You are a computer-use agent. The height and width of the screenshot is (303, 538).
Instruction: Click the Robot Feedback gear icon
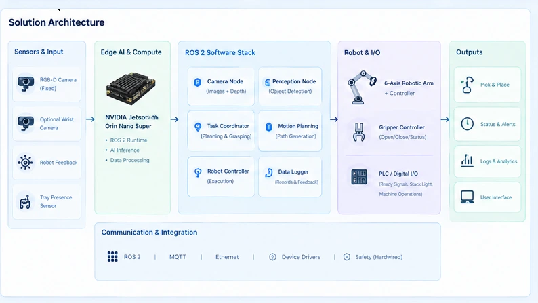click(25, 162)
